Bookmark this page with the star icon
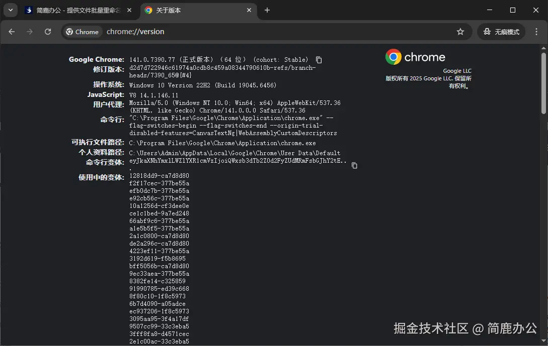Viewport: 548px width, 346px height. click(x=460, y=32)
